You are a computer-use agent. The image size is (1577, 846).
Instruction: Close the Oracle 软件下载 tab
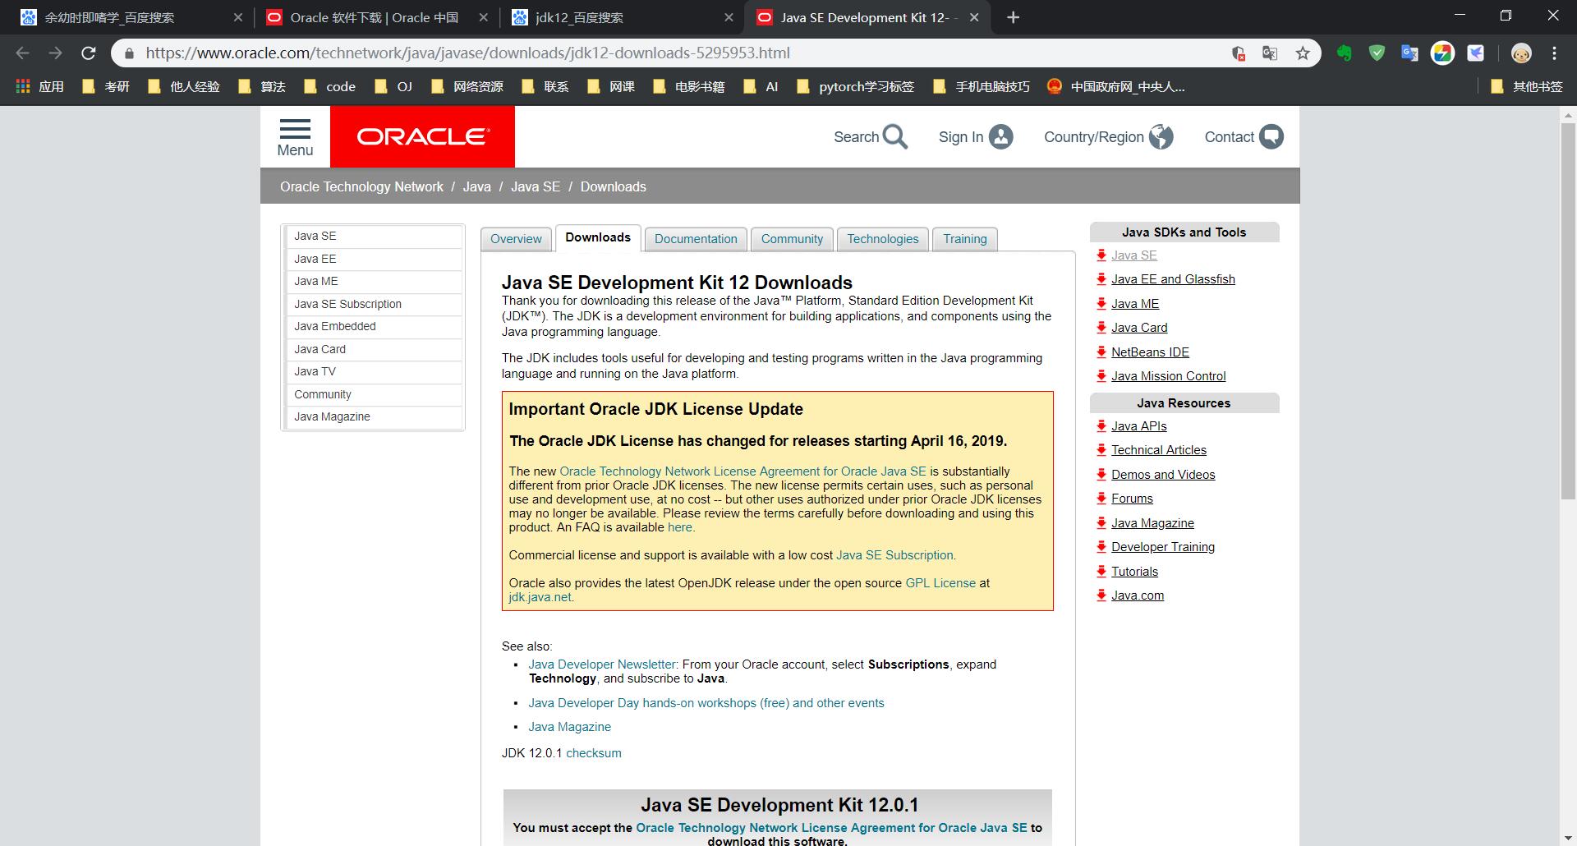(483, 17)
